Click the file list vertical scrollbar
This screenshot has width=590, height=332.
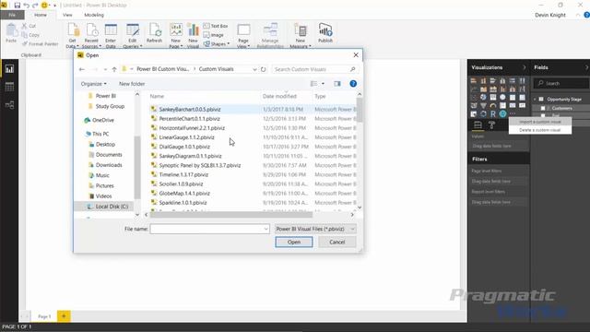(x=360, y=110)
